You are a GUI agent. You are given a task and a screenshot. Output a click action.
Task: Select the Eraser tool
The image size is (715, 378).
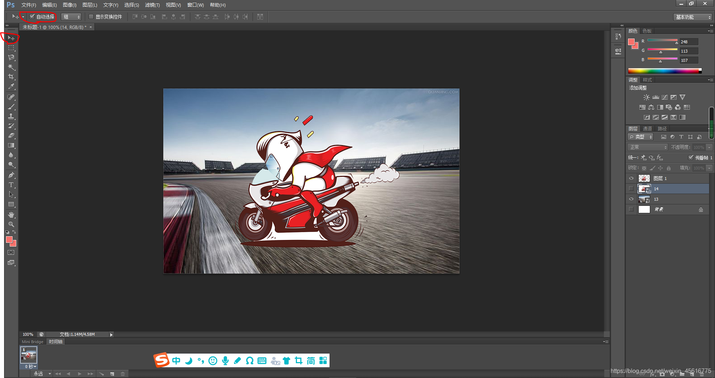(x=11, y=136)
